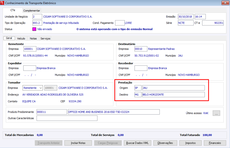Click the Tomador code field 100001
Screen dimensions: 230x148
[51, 88]
